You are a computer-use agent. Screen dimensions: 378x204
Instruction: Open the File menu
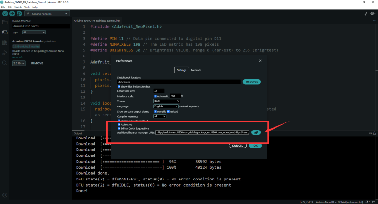click(x=3, y=7)
